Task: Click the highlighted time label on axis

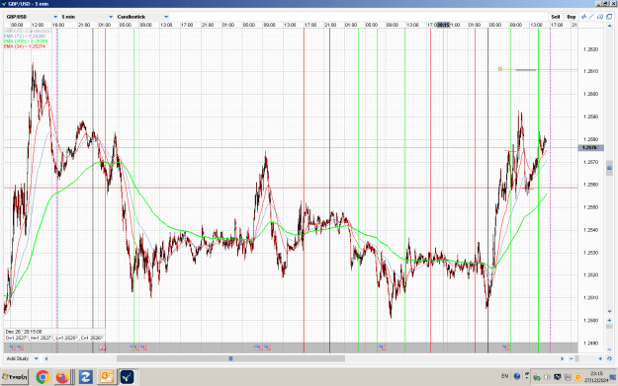Action: 443,25
